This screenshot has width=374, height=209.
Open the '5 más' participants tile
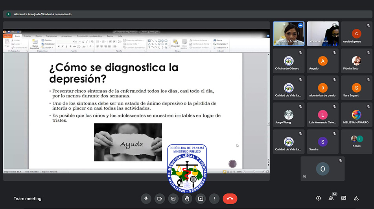[356, 142]
